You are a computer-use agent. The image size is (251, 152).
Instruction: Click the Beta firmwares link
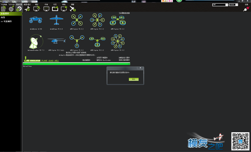[87, 60]
